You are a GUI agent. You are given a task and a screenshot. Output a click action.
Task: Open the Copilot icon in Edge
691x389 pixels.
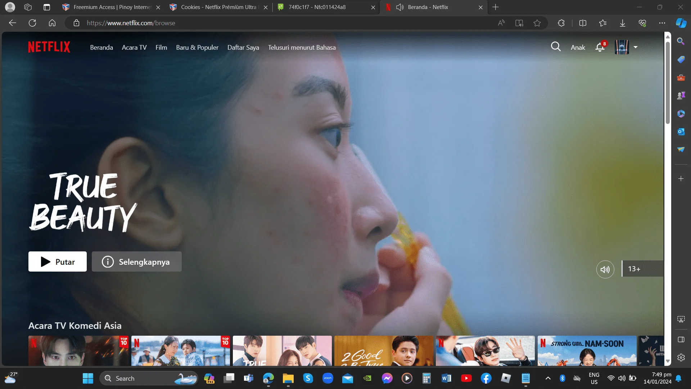[681, 23]
